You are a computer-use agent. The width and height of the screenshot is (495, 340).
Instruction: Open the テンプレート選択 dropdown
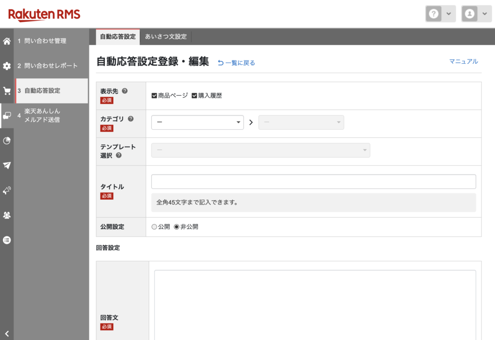(261, 150)
